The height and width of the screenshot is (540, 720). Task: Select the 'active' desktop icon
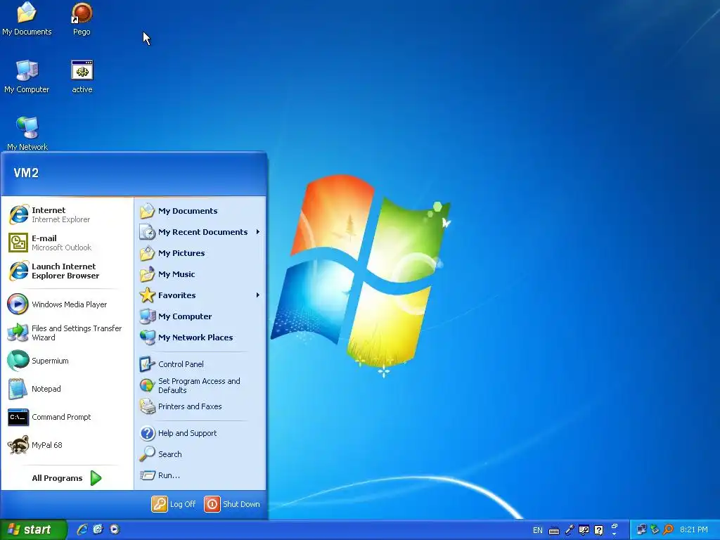82,77
